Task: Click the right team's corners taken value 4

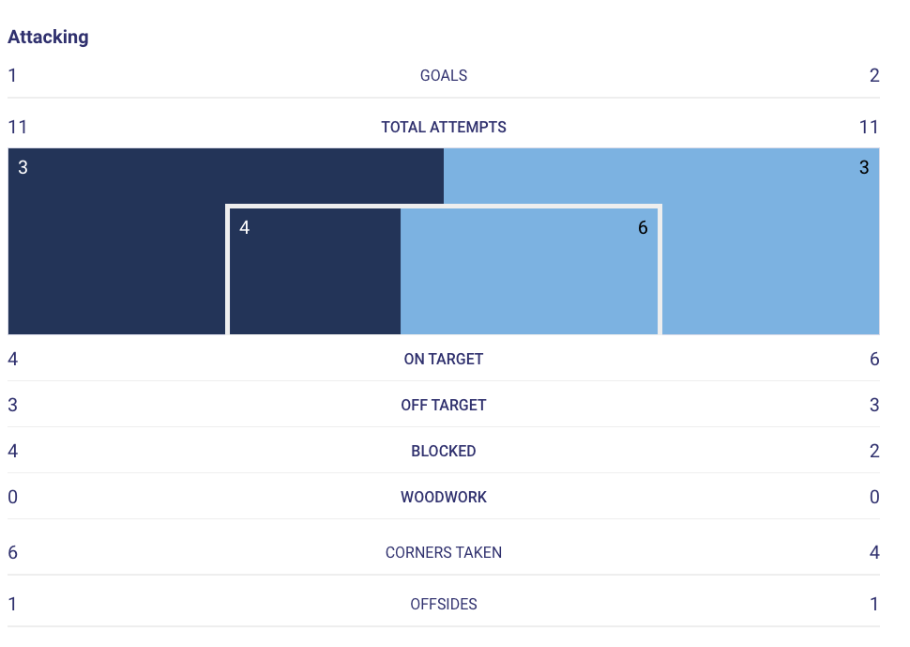Action: pos(874,553)
